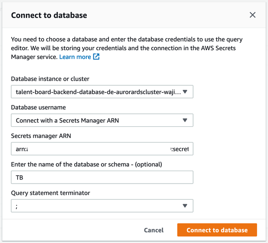Click the "Database instance or cluster" label

(50, 79)
